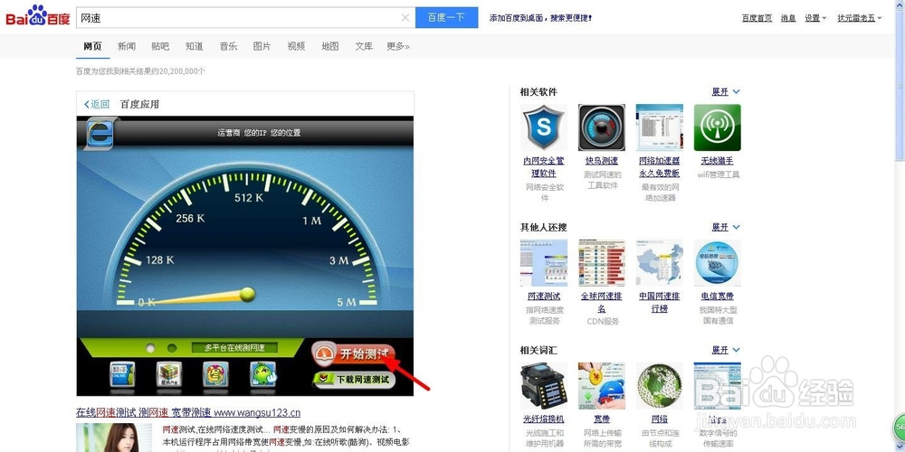Open the 全球网速排名 text link
This screenshot has width=905, height=452.
602,302
